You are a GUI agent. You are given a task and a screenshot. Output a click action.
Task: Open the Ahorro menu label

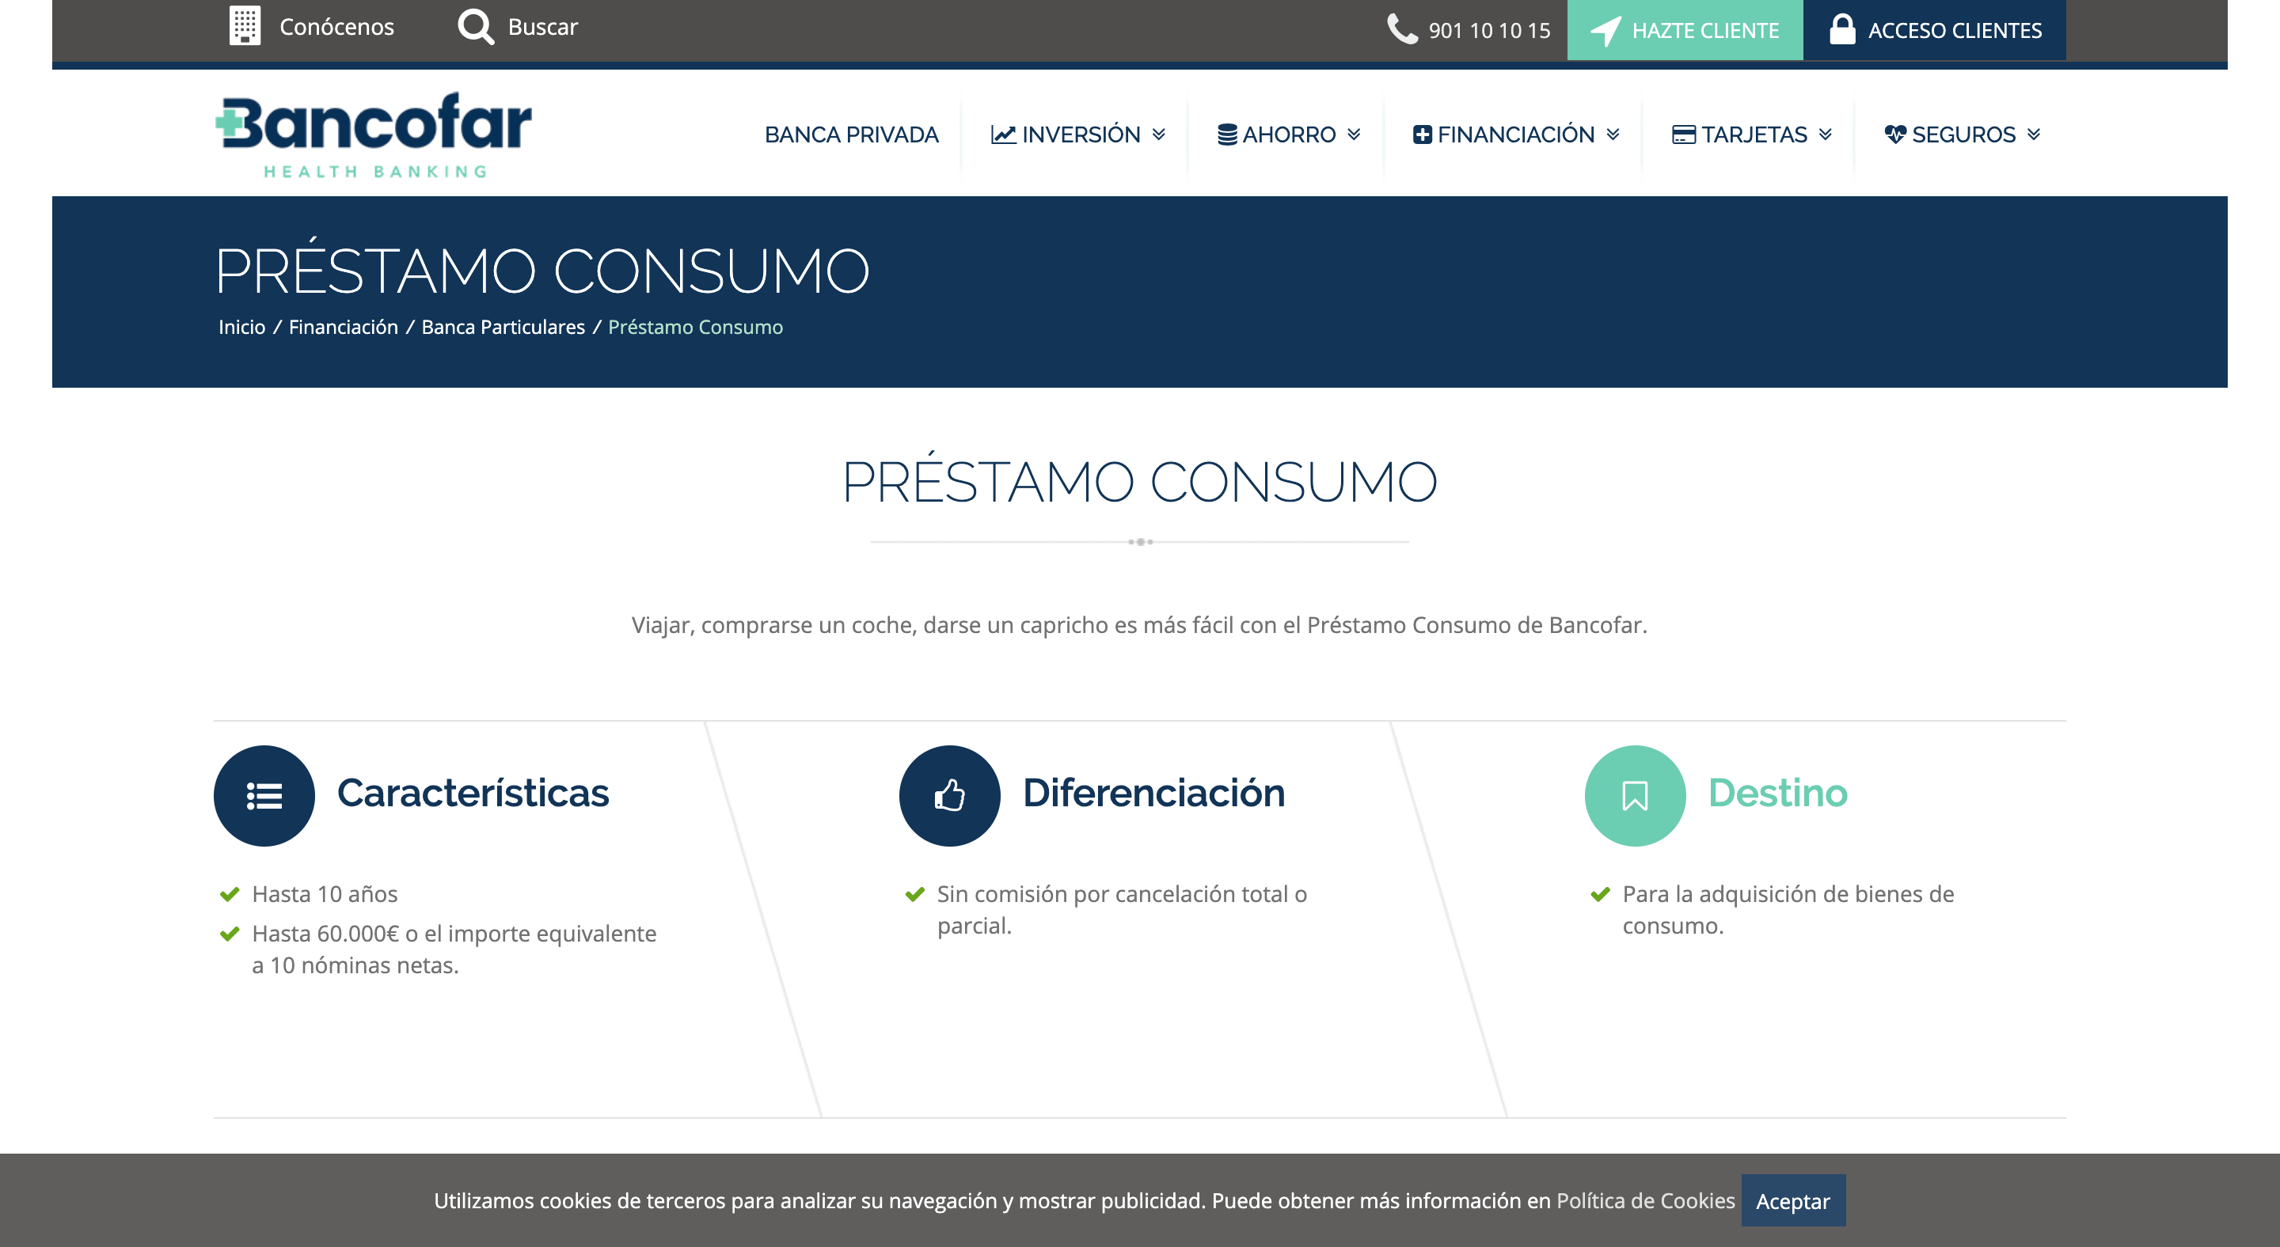tap(1289, 135)
